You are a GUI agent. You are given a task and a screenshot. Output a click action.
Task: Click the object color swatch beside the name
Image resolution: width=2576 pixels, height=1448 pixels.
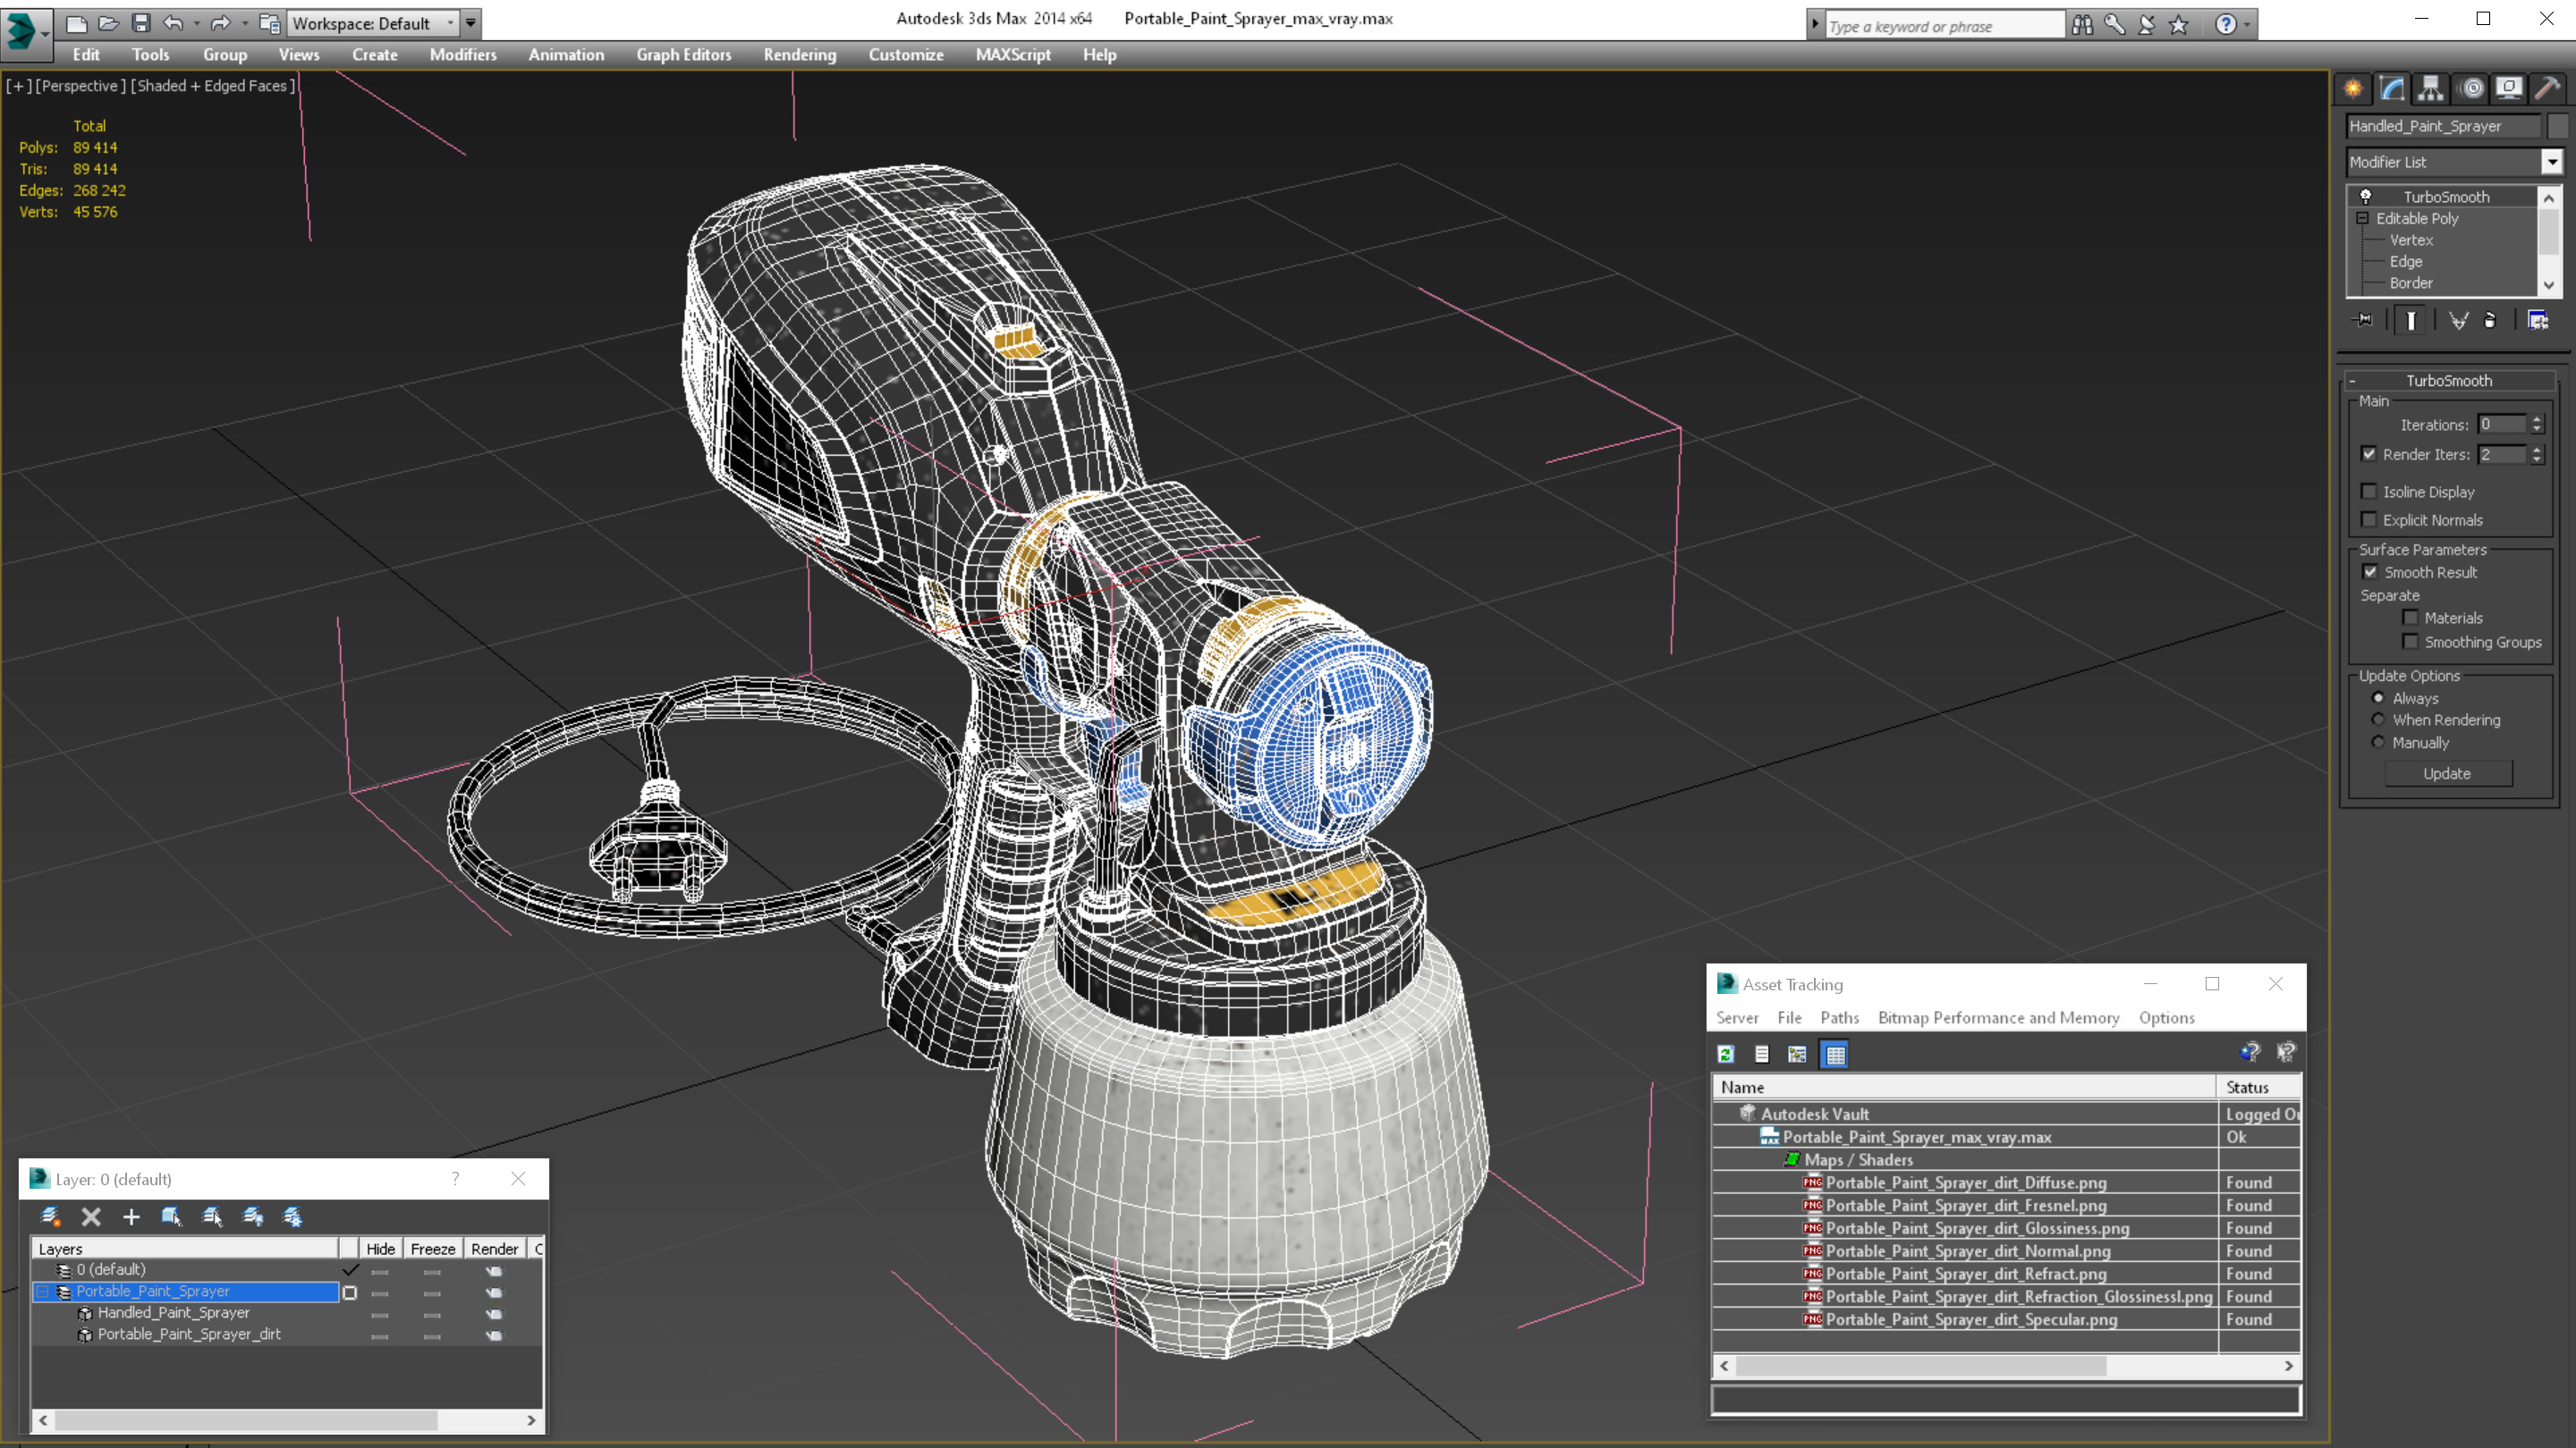point(2558,126)
